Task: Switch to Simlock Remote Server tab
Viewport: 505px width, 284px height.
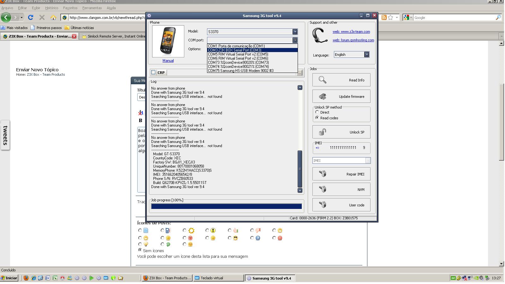Action: click(x=114, y=36)
